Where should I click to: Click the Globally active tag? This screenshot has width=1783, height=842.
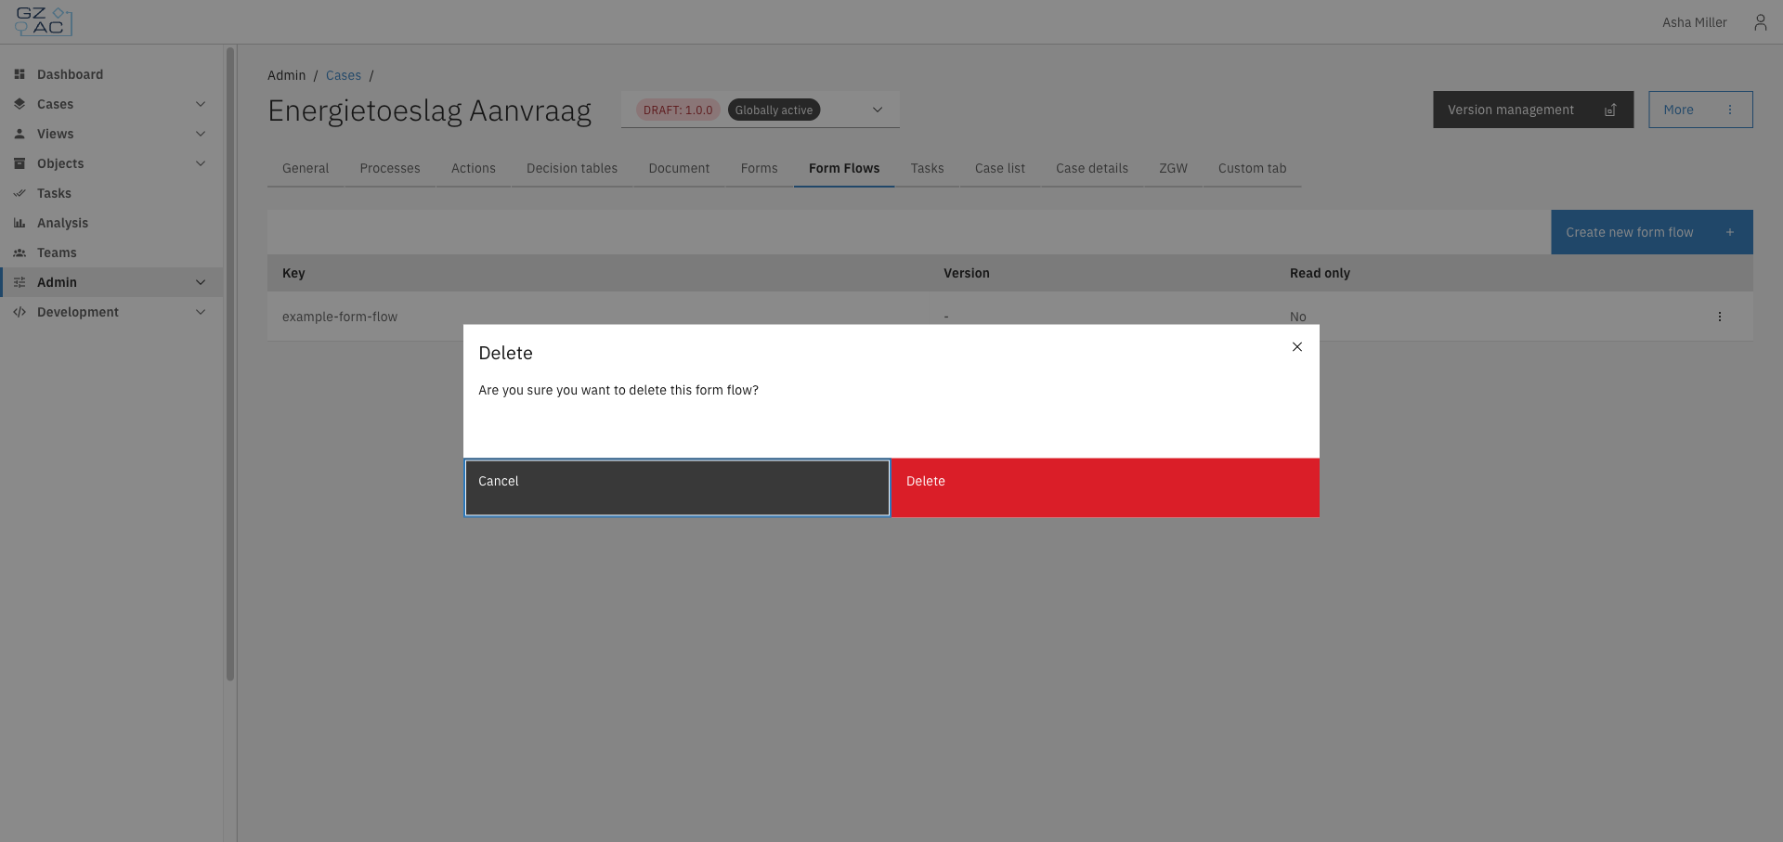(x=774, y=110)
